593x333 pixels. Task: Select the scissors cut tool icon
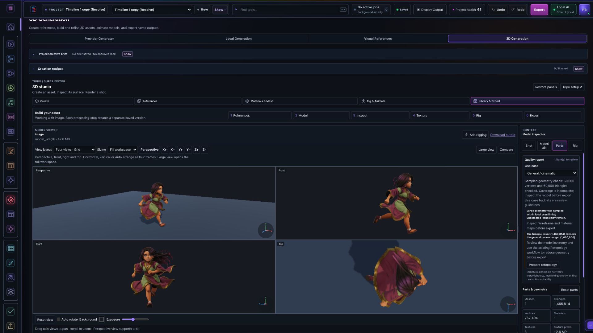click(x=11, y=59)
